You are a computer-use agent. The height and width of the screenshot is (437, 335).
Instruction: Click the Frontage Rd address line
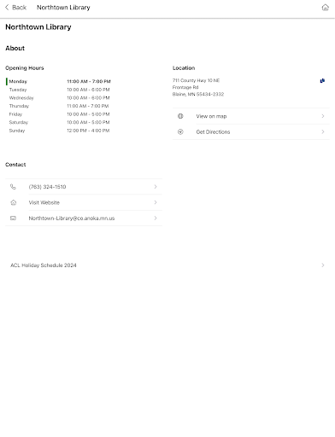[x=185, y=87]
